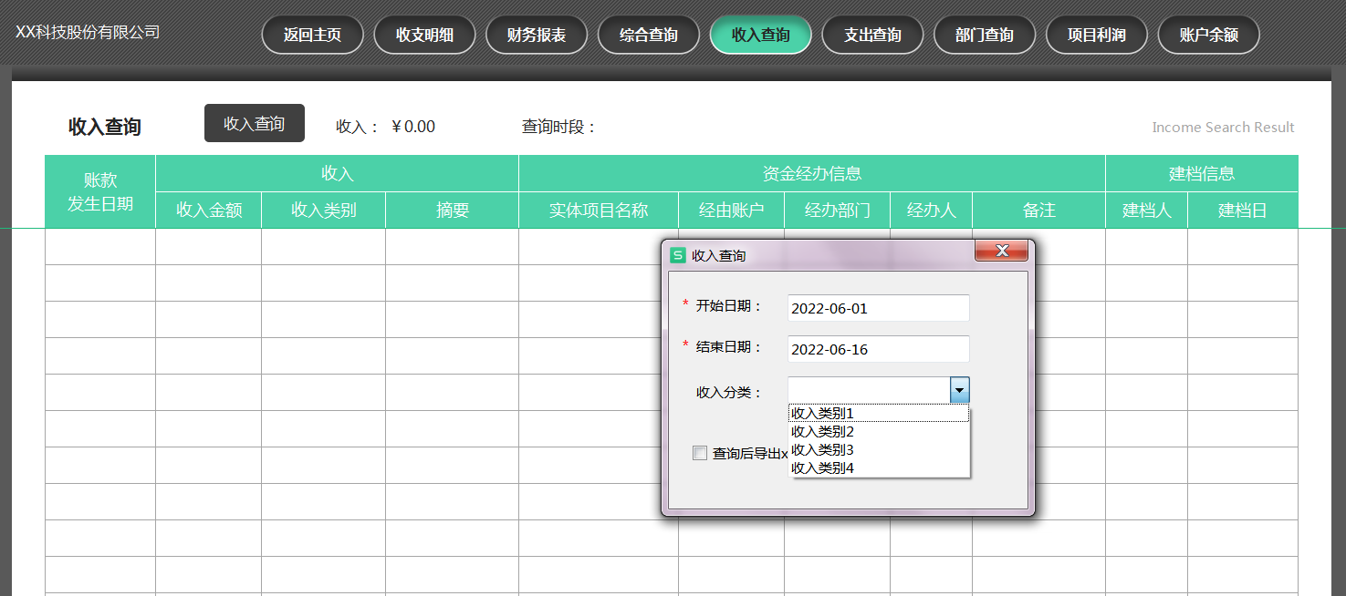Viewport: 1346px width, 596px height.
Task: Go to 返回主页 in the navigation bar
Action: pos(312,36)
